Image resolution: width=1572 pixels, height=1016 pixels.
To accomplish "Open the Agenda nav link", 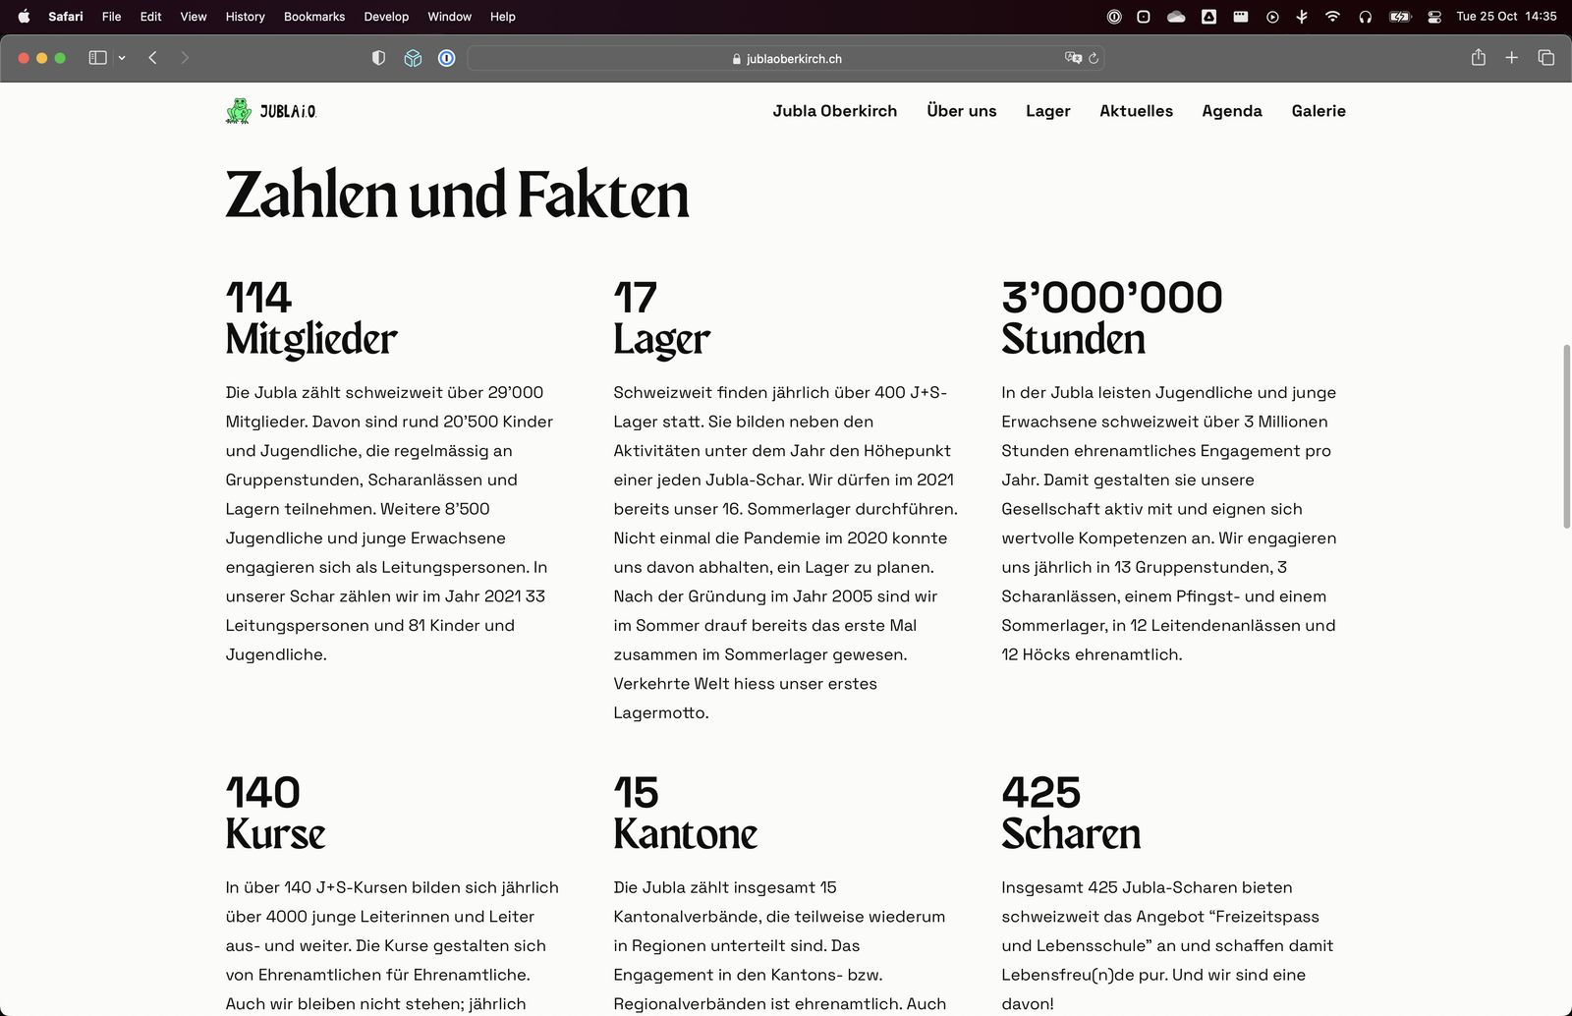I will click(x=1232, y=111).
